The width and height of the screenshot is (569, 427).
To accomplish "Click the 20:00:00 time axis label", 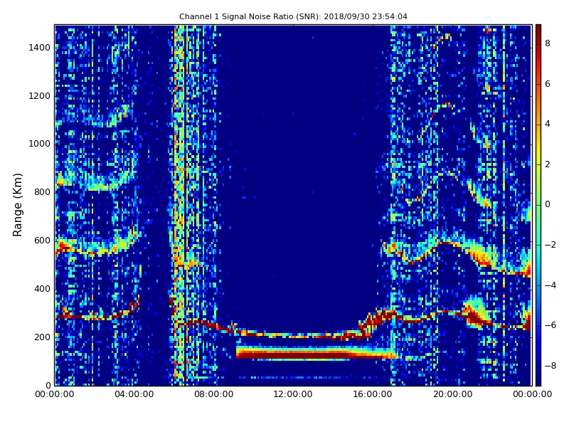I will (x=452, y=394).
